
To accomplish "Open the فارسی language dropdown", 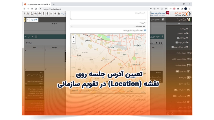I will tap(64, 14).
